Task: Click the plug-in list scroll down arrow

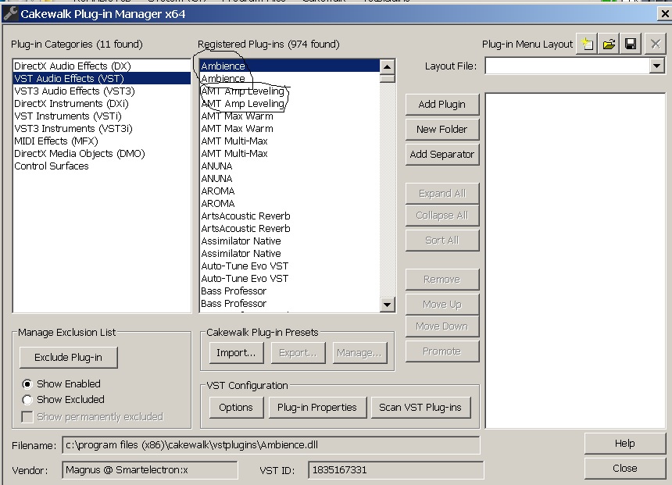Action: pyautogui.click(x=387, y=305)
